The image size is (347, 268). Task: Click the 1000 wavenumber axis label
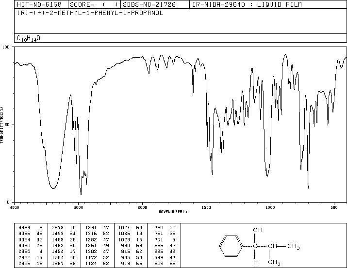(x=270, y=207)
